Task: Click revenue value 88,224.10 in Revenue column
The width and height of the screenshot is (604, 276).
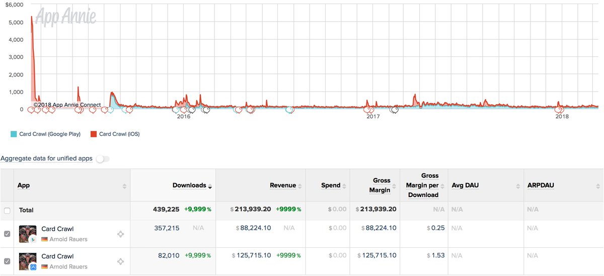Action: point(256,228)
